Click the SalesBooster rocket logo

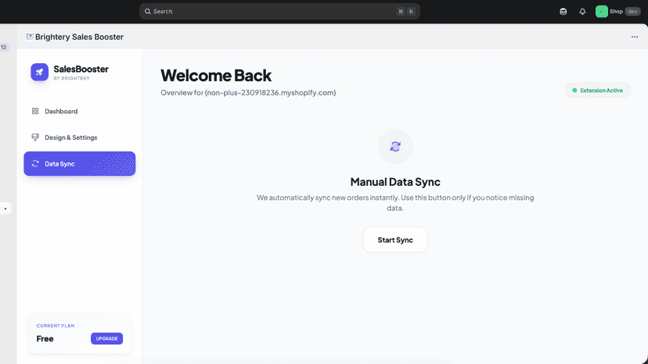tap(40, 72)
